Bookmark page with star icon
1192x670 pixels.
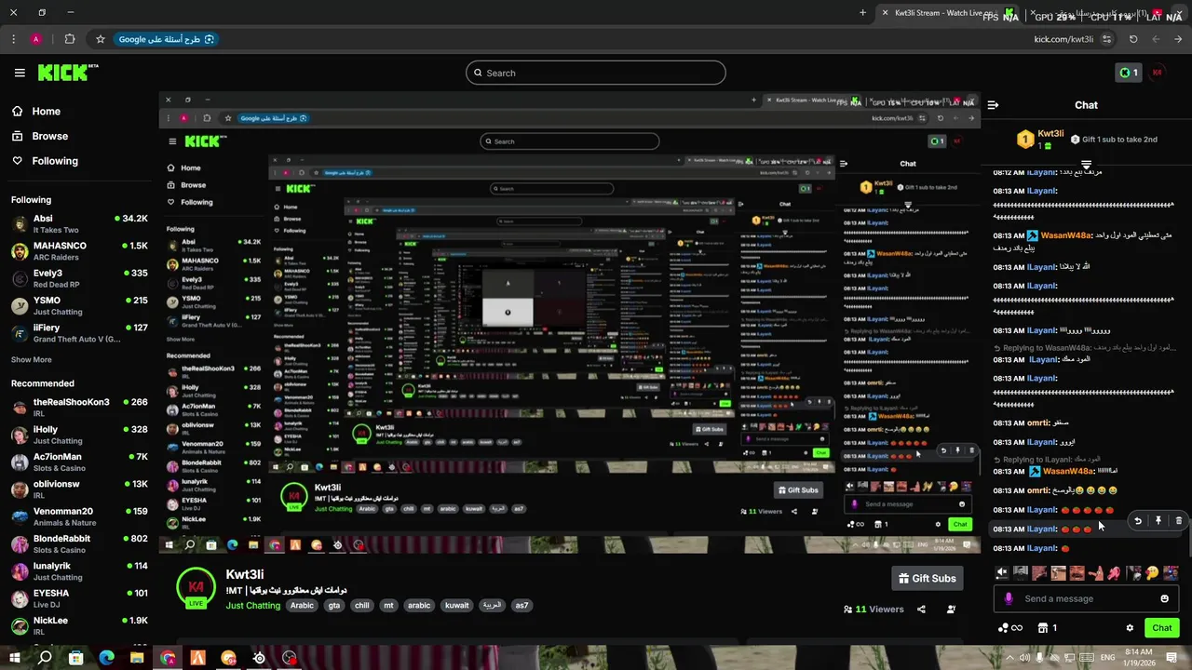coord(101,39)
